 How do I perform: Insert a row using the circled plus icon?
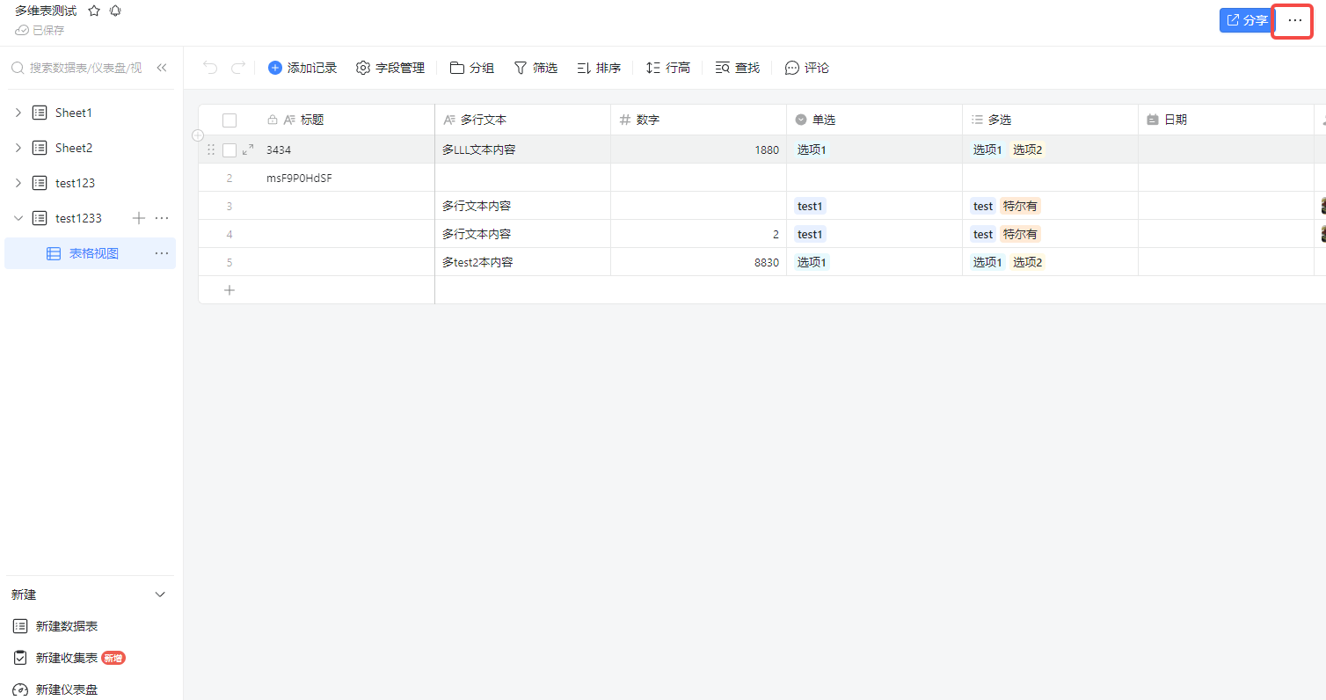tap(198, 135)
